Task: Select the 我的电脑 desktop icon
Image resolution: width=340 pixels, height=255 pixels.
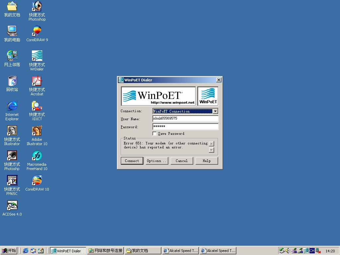Action: [x=12, y=34]
